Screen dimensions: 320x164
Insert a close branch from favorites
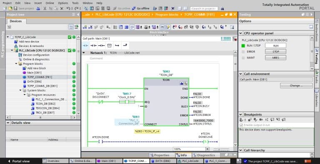(125, 46)
